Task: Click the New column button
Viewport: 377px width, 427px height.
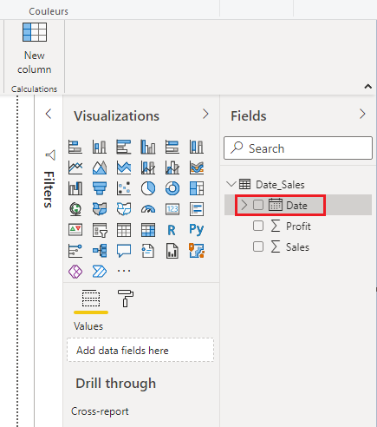Action: (x=35, y=49)
